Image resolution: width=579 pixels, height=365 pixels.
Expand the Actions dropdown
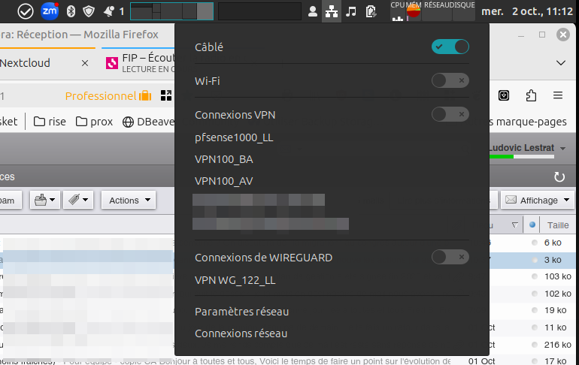click(129, 201)
